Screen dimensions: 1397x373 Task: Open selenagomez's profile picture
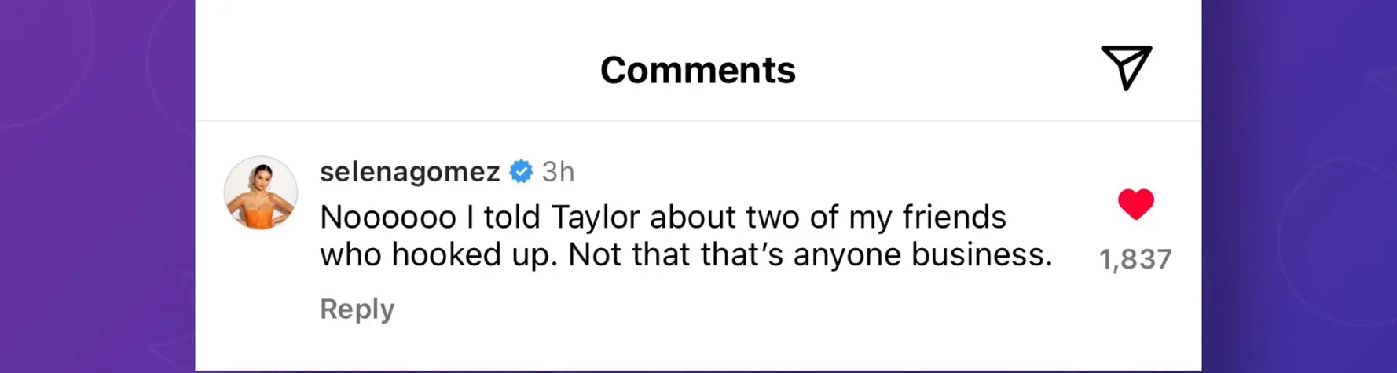click(x=261, y=192)
